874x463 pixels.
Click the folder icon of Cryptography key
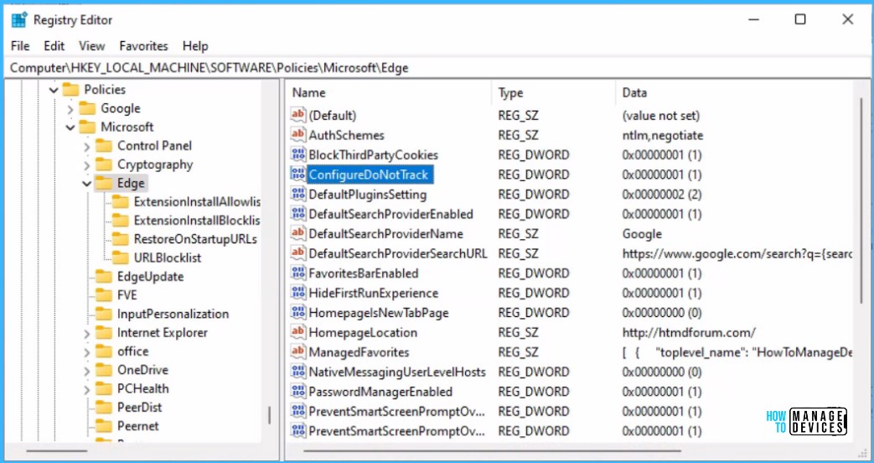(x=104, y=164)
